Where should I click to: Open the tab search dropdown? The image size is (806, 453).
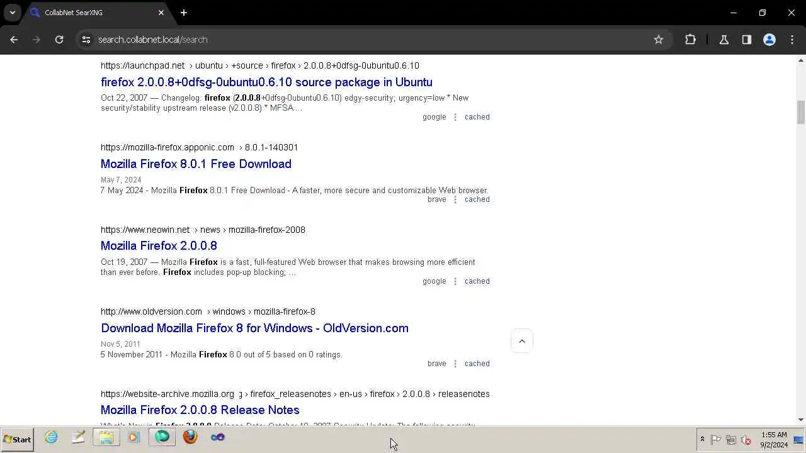[x=12, y=13]
